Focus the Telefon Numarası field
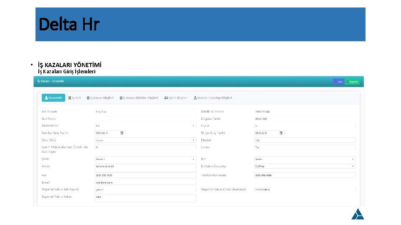Image resolution: width=401 pixels, height=225 pixels. coord(305,175)
